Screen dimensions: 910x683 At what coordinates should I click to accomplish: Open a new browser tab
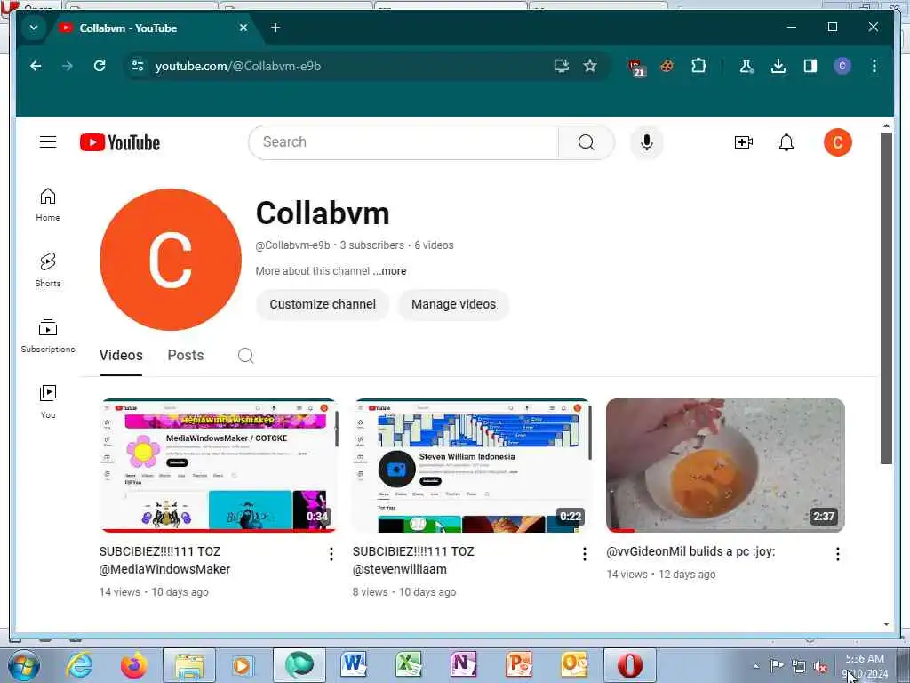coord(275,28)
